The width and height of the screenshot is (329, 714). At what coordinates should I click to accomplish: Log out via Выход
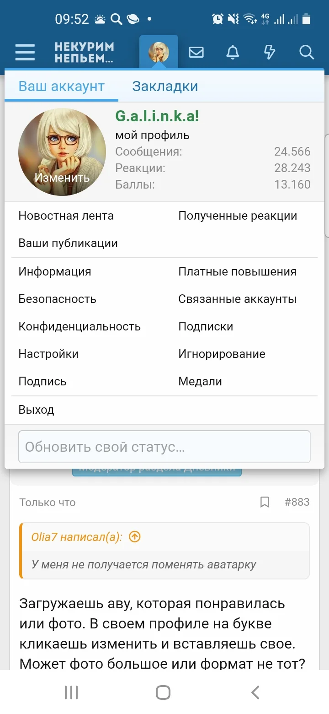pos(36,410)
